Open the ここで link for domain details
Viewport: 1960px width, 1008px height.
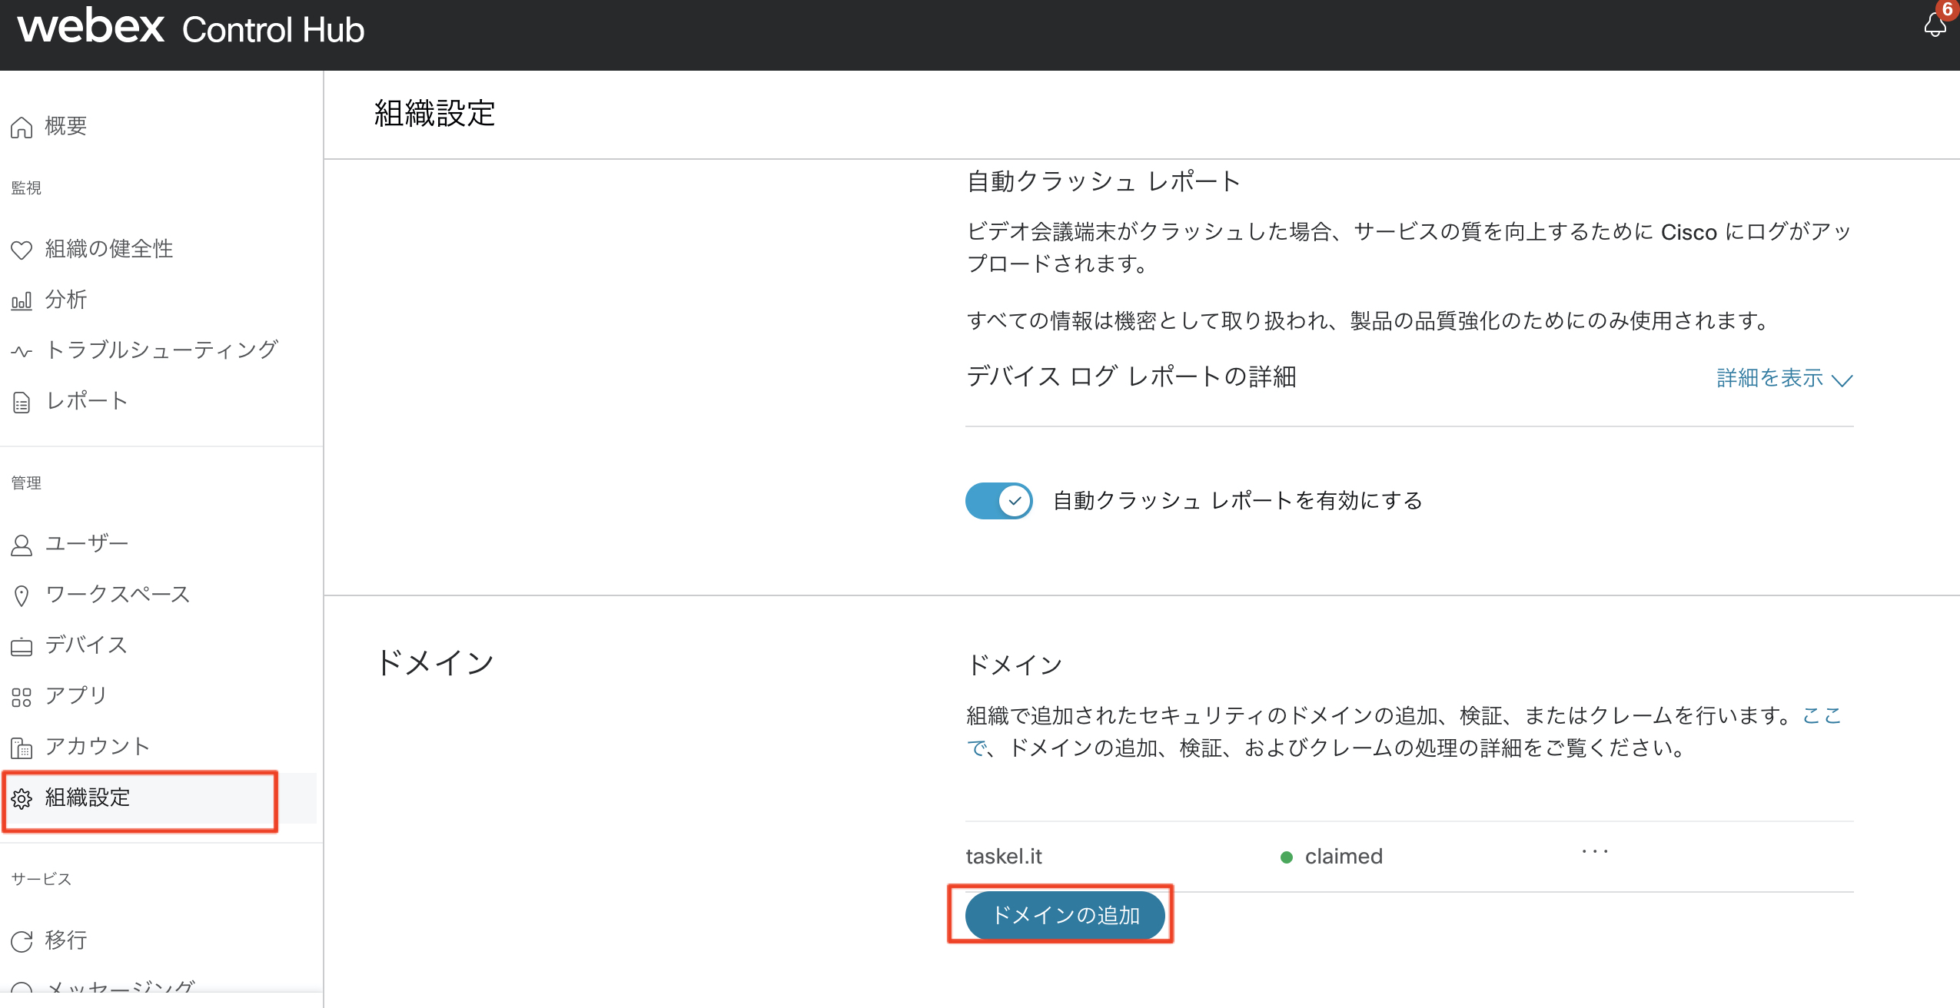coord(1822,715)
